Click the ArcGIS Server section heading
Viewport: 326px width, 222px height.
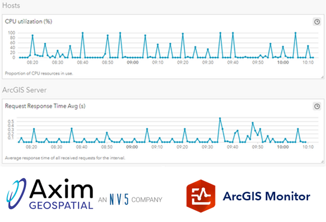(24, 90)
